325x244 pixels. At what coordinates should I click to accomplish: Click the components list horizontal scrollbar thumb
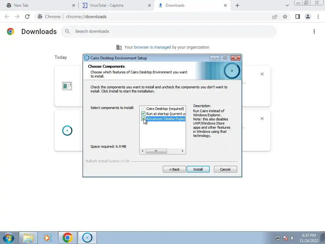[x=156, y=151]
